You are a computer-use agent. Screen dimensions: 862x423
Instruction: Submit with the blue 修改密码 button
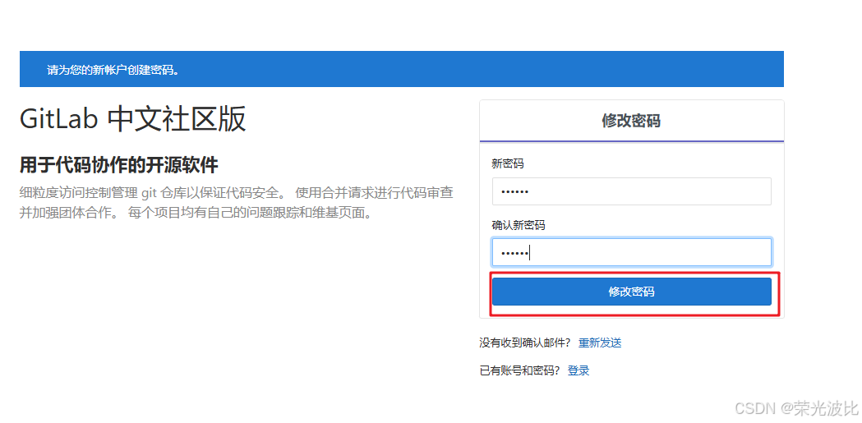[x=632, y=292]
